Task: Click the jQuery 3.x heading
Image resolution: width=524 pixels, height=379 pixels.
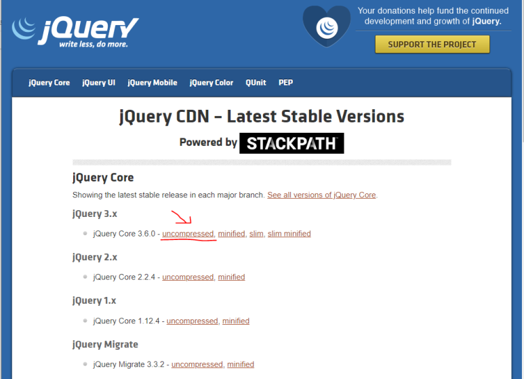Action: click(95, 214)
